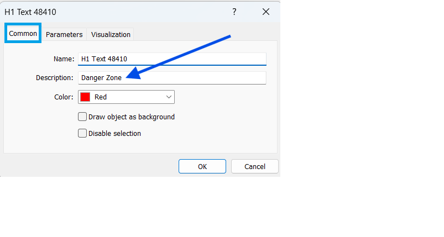Click the 'Draw object as background' label text
Viewport: 444px width, 237px height.
click(x=132, y=117)
